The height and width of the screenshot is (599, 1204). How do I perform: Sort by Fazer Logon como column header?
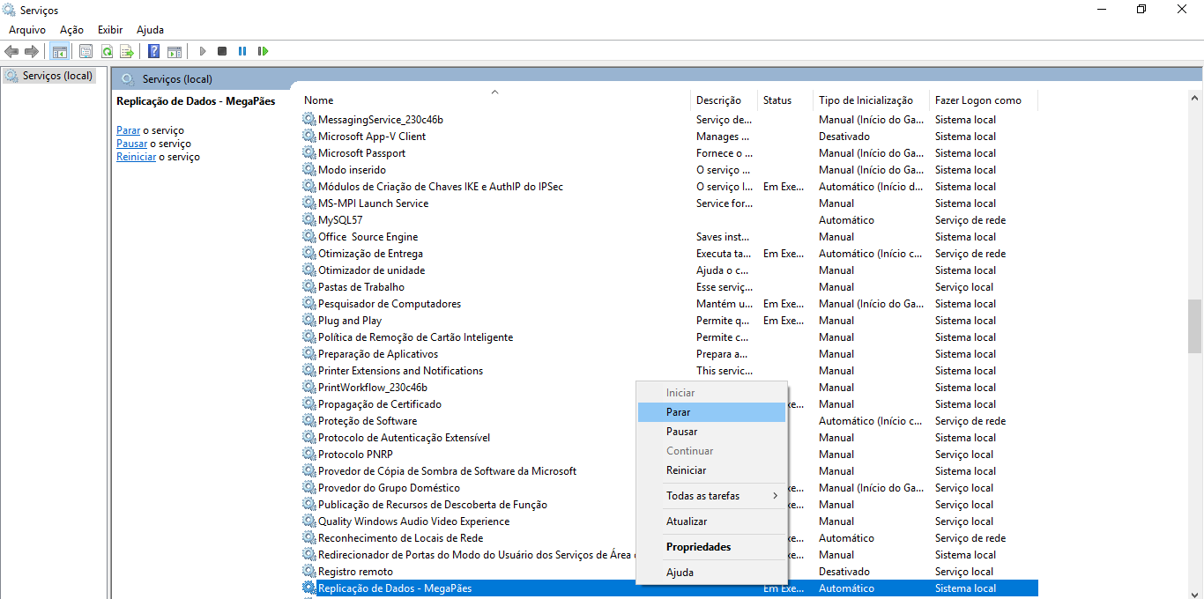[984, 100]
